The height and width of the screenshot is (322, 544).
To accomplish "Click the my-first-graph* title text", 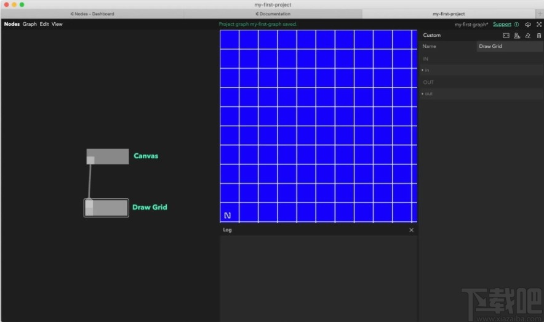I will point(471,24).
